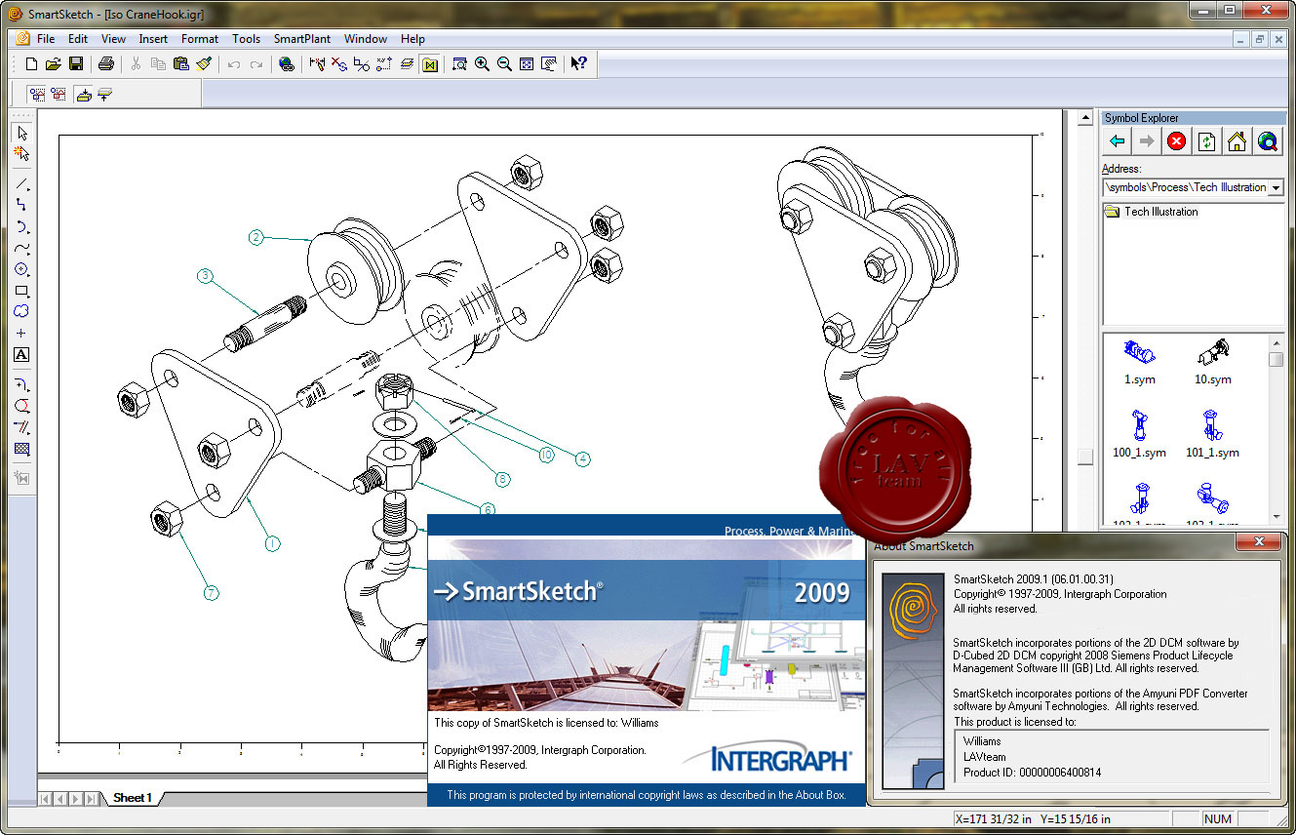
Task: Select the Circle drawing tool
Action: (21, 269)
